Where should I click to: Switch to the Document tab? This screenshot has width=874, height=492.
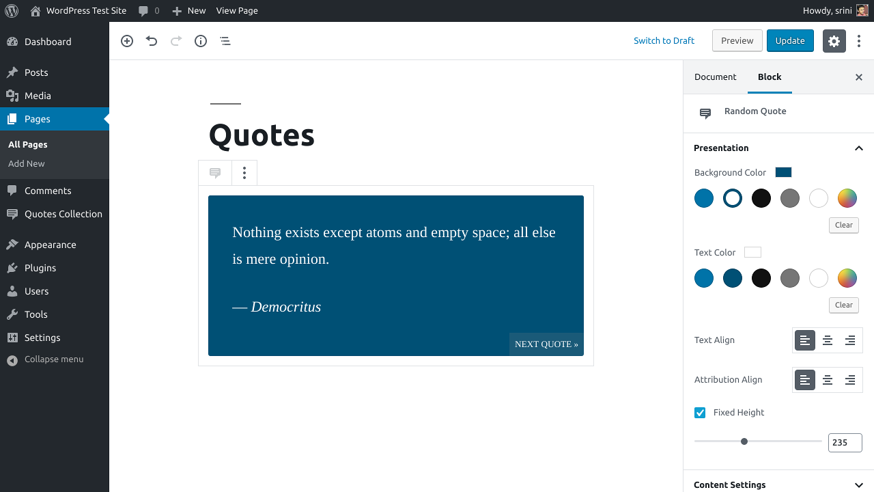(715, 77)
